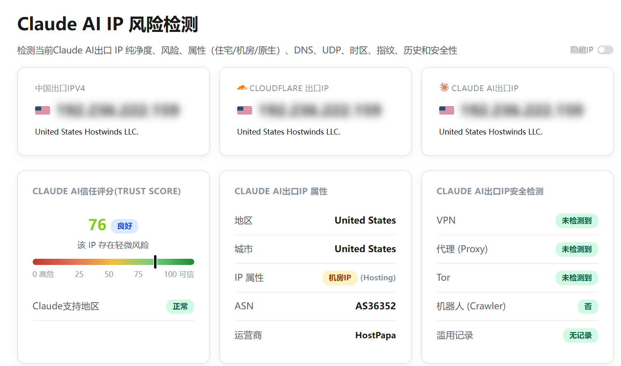Click the 代理 (Proxy) row label
621x366 pixels.
pos(462,249)
